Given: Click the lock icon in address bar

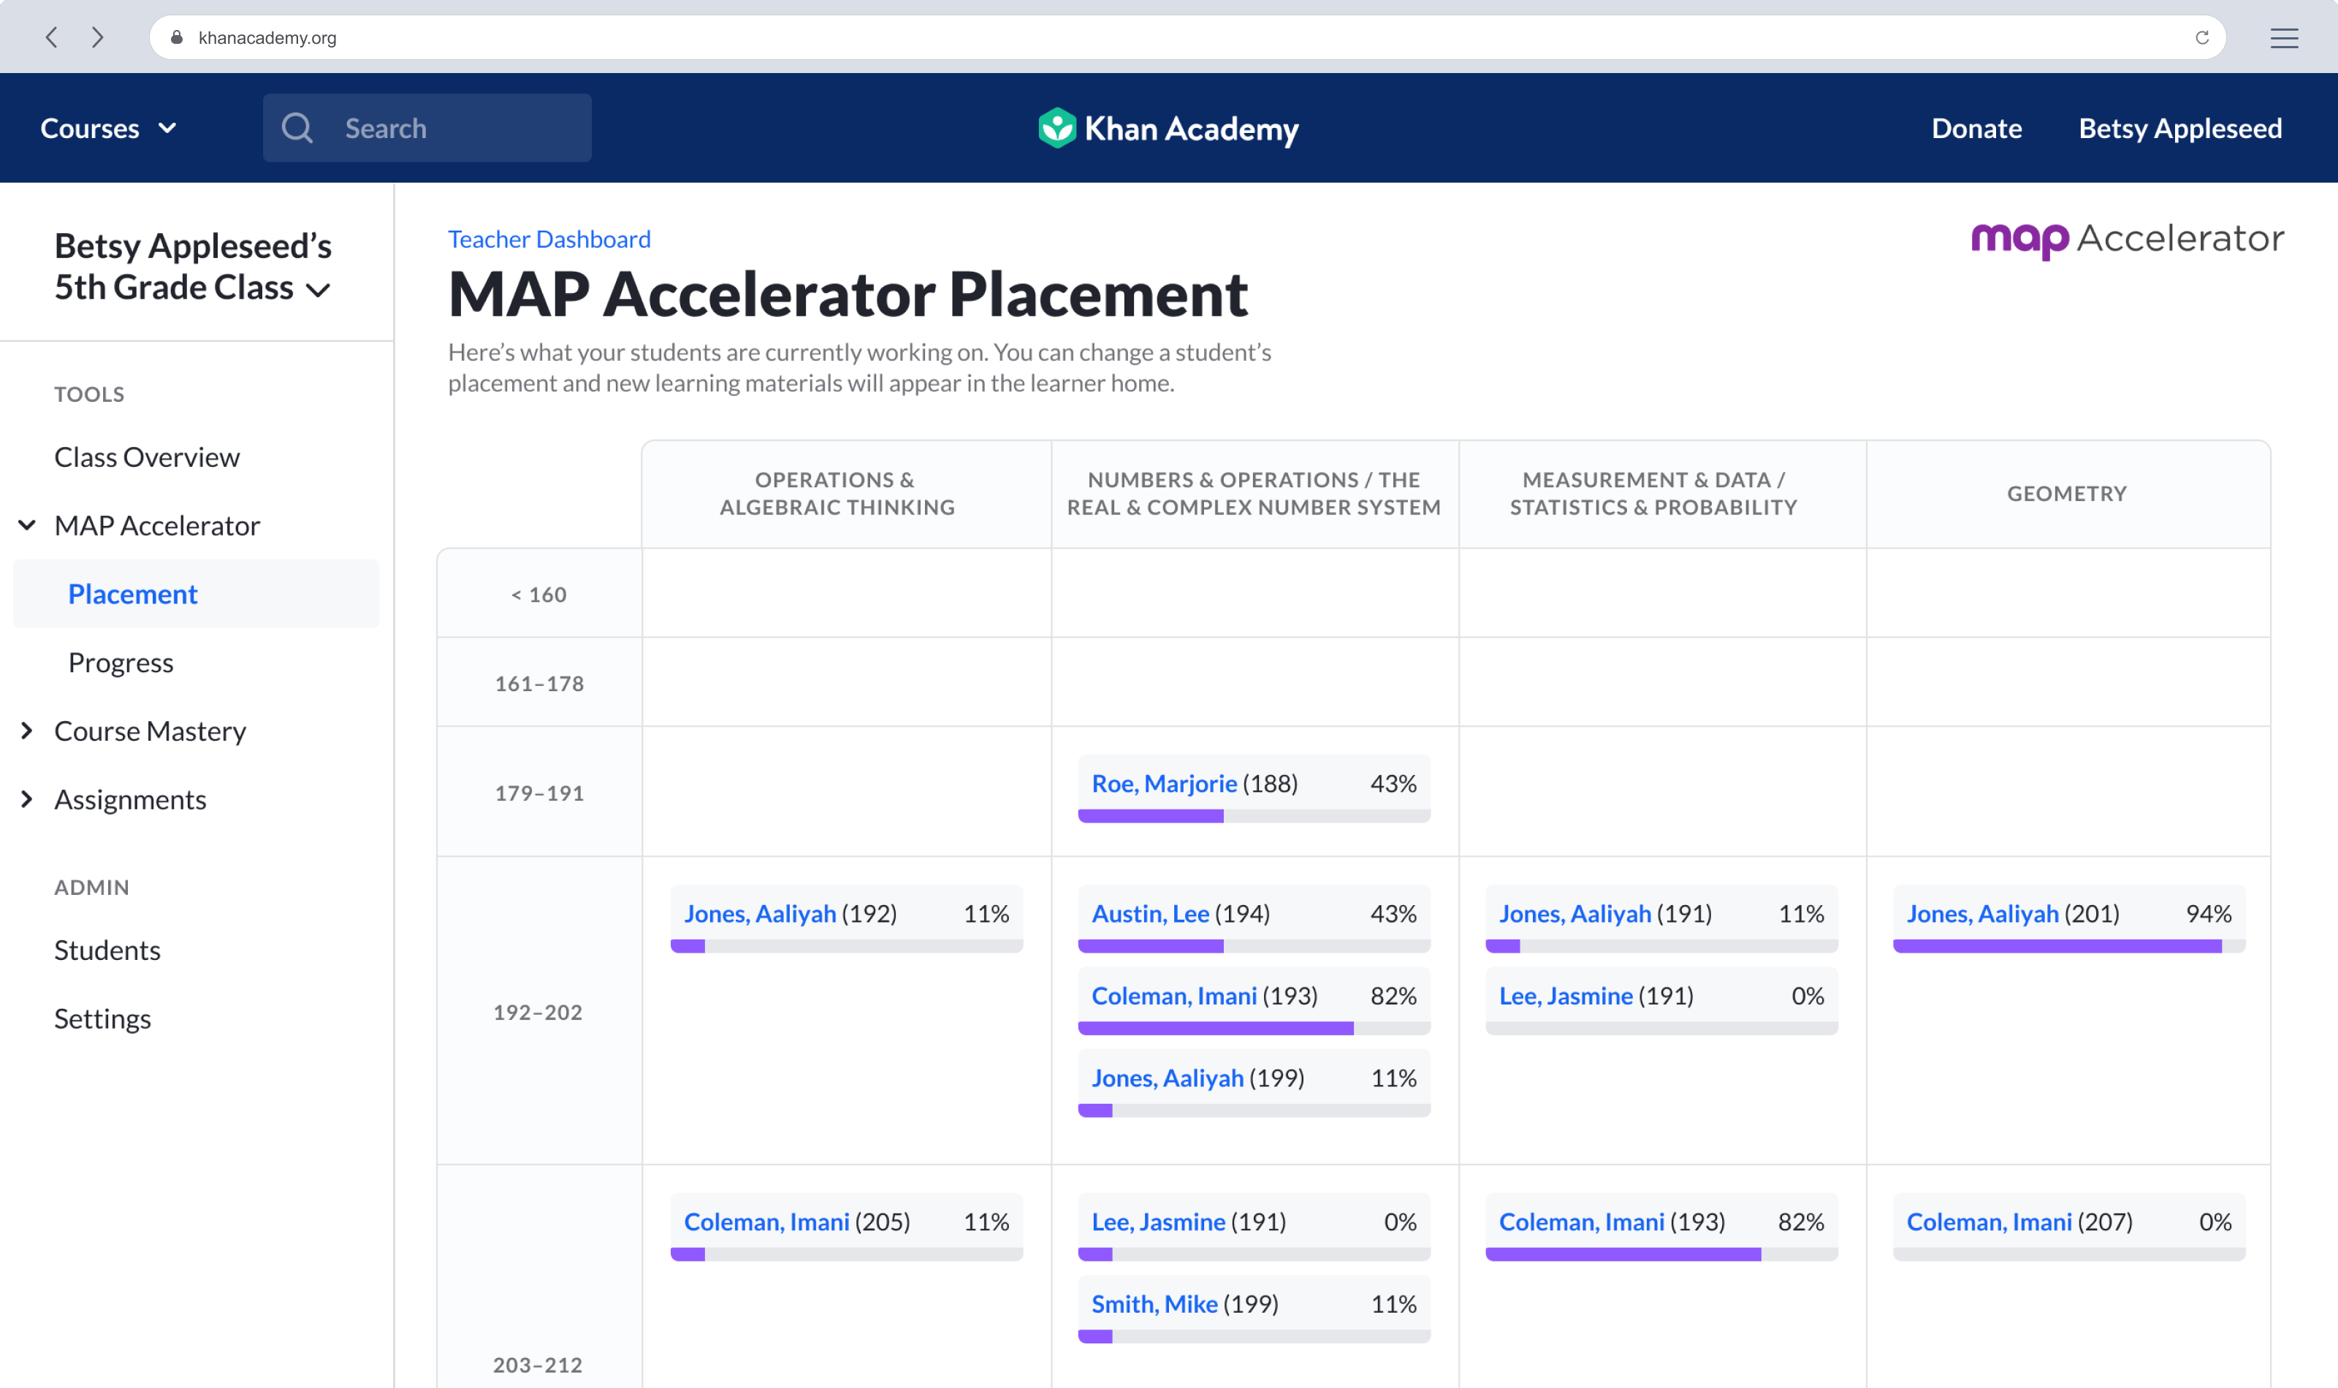Looking at the screenshot, I should (x=177, y=37).
